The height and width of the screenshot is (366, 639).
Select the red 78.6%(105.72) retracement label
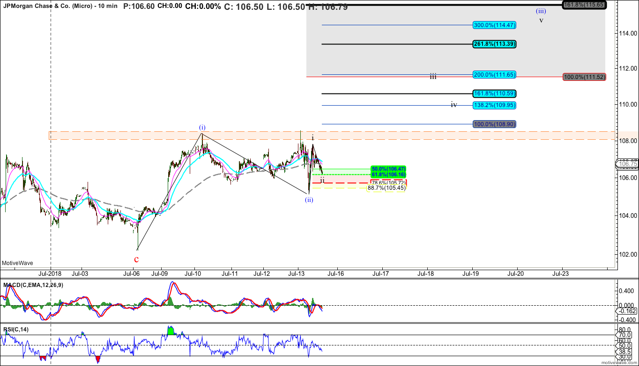(x=388, y=182)
